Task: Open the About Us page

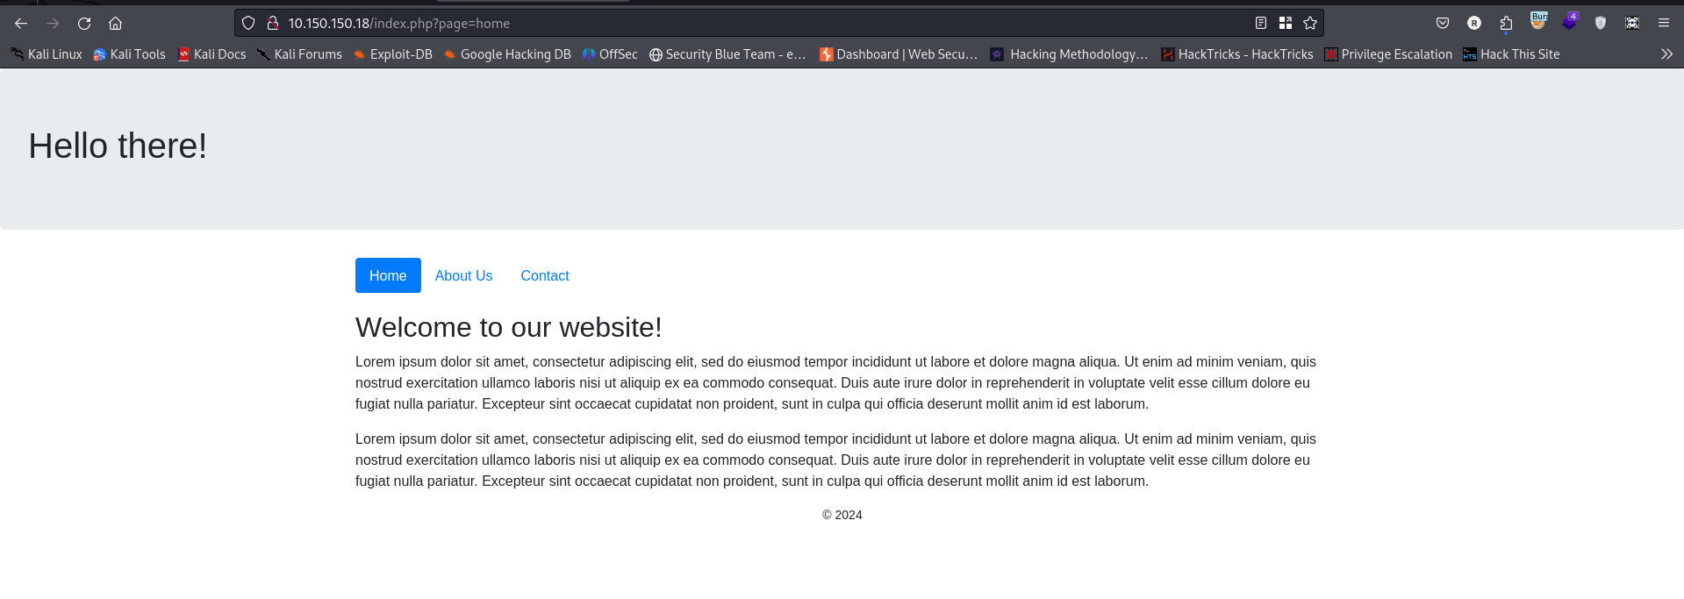Action: click(x=463, y=275)
